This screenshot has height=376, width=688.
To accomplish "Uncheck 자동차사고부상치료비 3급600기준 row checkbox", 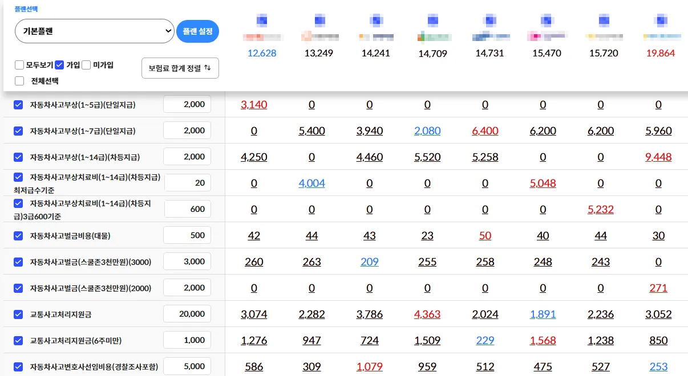I will [x=18, y=203].
